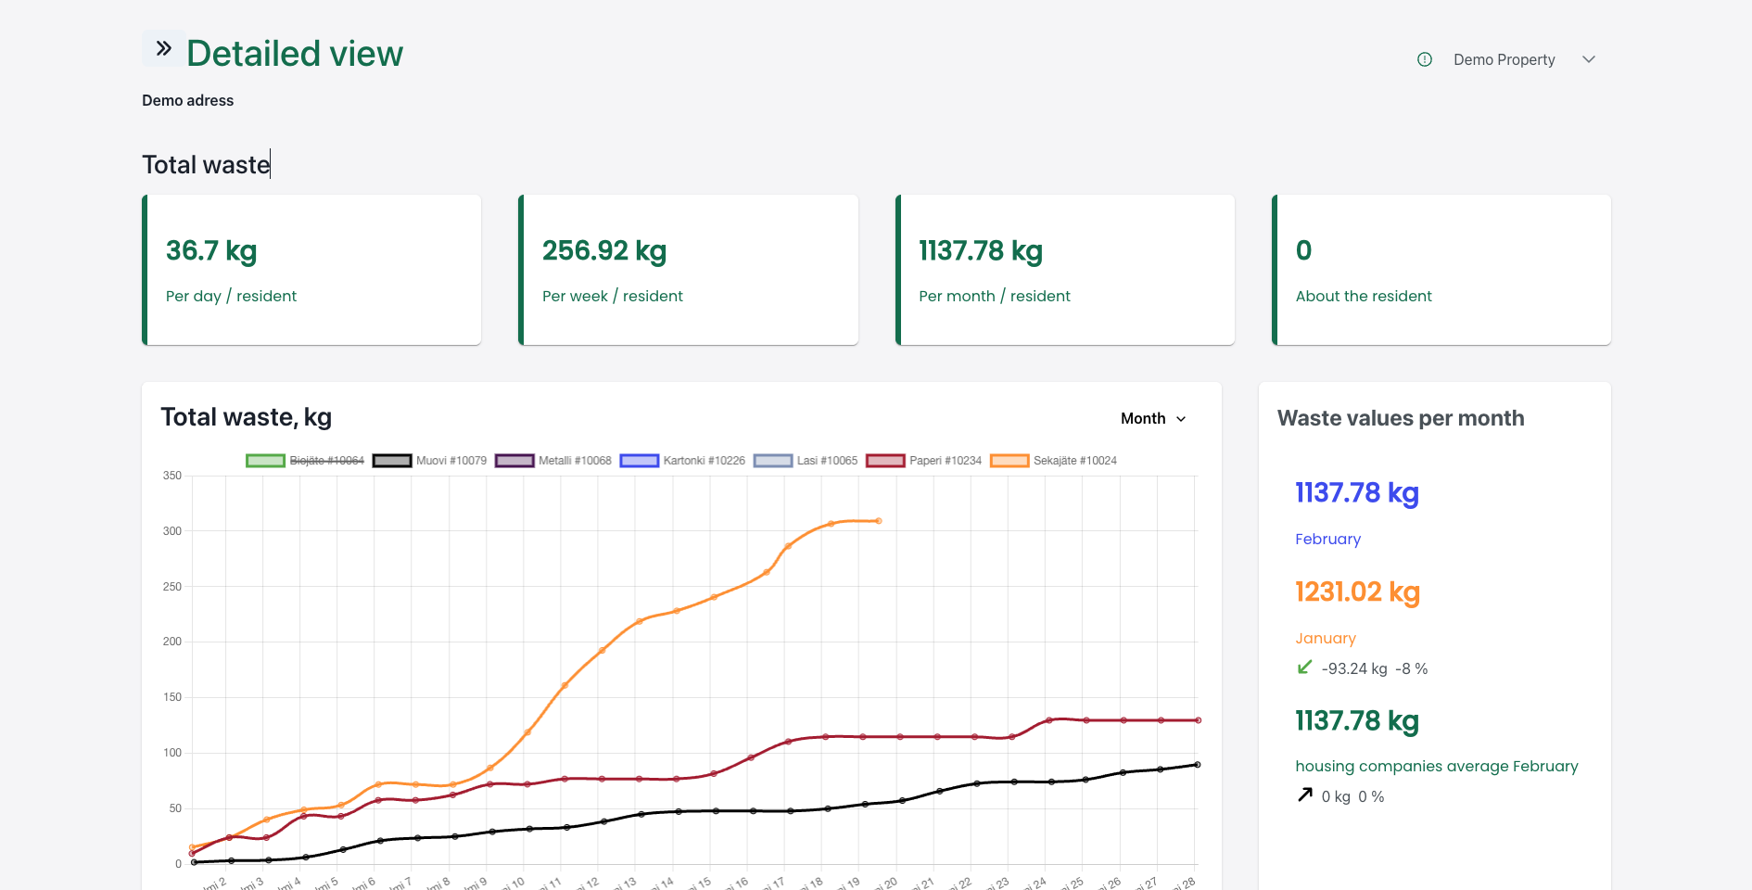Click the January link under 1231.02 kg

[1326, 638]
